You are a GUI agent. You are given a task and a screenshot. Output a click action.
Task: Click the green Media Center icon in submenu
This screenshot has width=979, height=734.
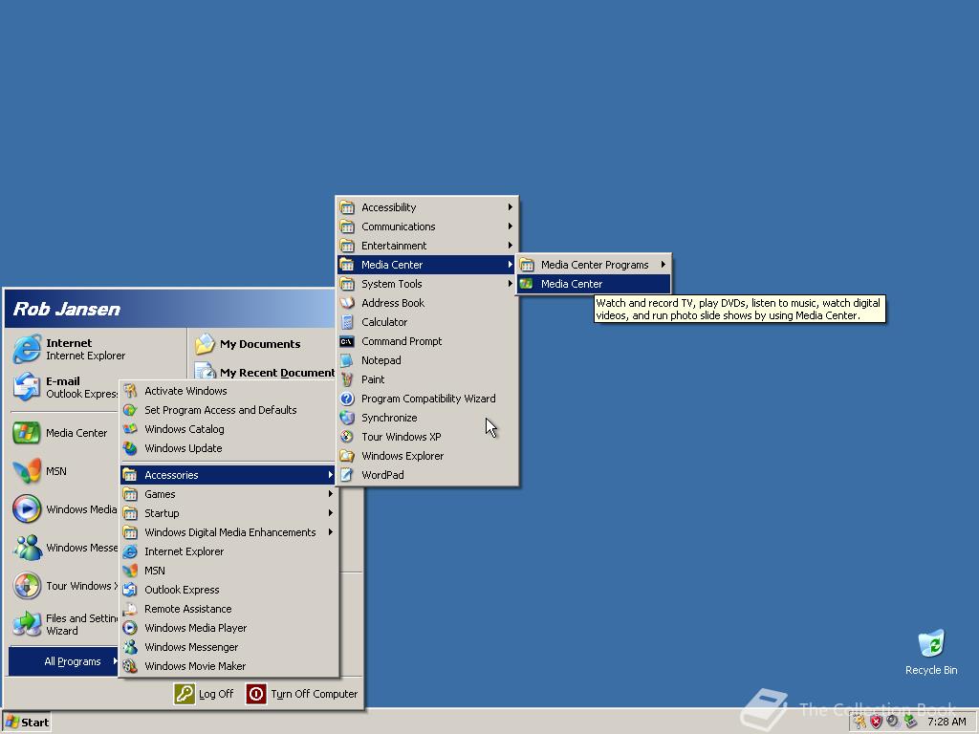click(527, 284)
